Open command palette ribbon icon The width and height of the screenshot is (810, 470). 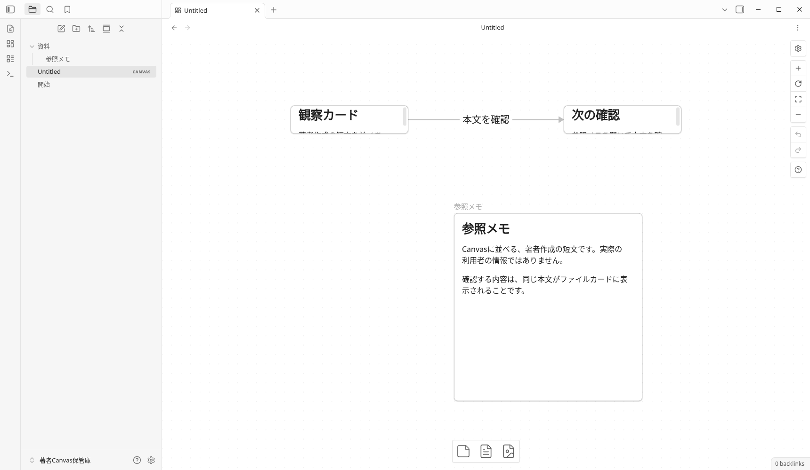click(x=10, y=74)
